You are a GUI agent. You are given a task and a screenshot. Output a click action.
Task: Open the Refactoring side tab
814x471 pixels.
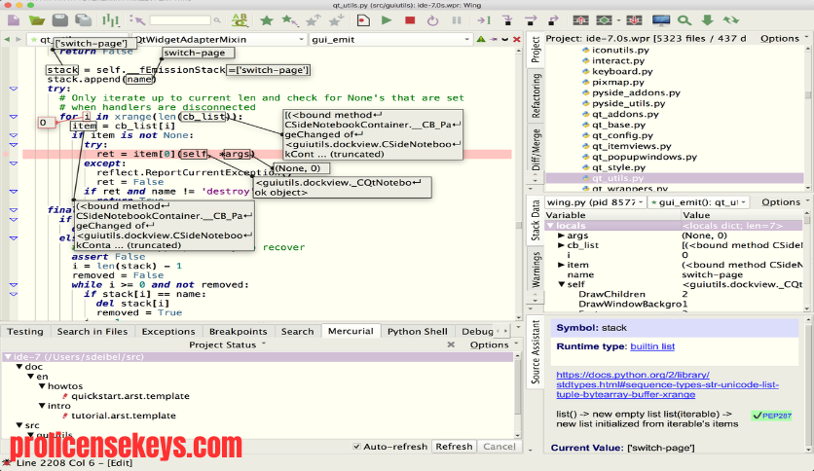click(536, 95)
